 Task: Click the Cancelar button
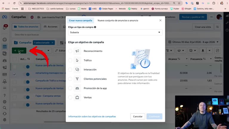coord(137,116)
